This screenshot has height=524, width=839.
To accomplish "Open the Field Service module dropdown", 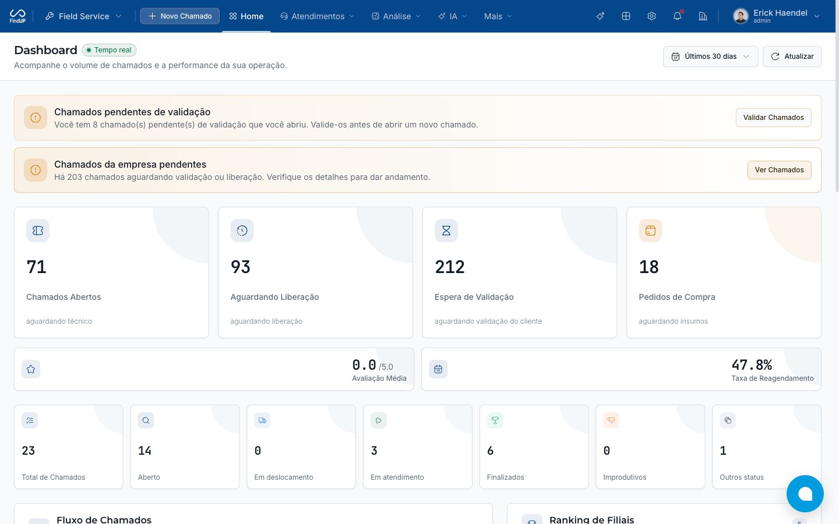I will 84,16.
